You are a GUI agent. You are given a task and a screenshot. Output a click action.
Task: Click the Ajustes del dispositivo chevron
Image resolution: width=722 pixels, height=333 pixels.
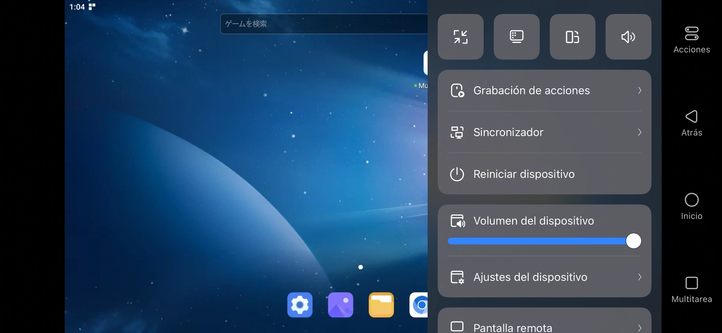coord(640,277)
